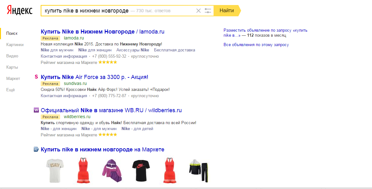Click the Реклама badge under lamoda result
Viewport: 372px width, 189px height.
(x=50, y=38)
